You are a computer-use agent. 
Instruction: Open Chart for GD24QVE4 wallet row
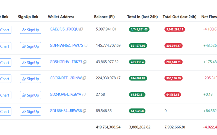[5, 95]
